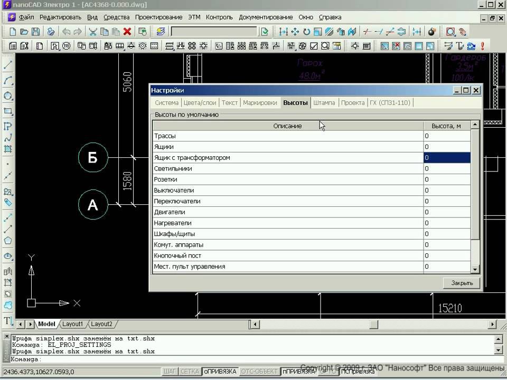Select the Polygon drawing tool
Screen dimensions: 507x380
pyautogui.click(x=8, y=241)
